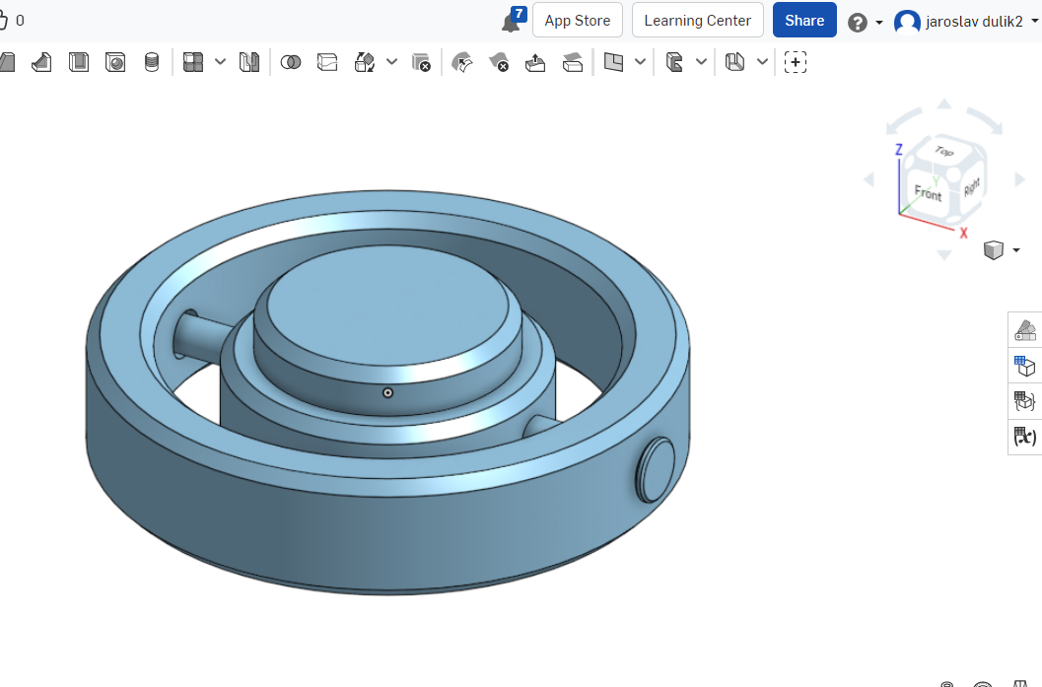Select the Move face tool
The width and height of the screenshot is (1042, 687).
[535, 62]
